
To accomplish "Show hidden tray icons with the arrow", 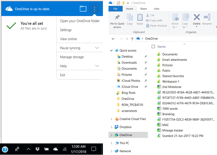I will point(29,149).
